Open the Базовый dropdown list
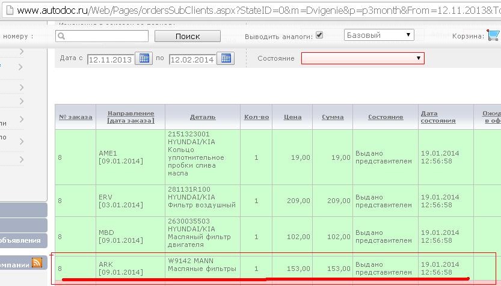Image resolution: width=501 pixels, height=286 pixels. [x=379, y=35]
